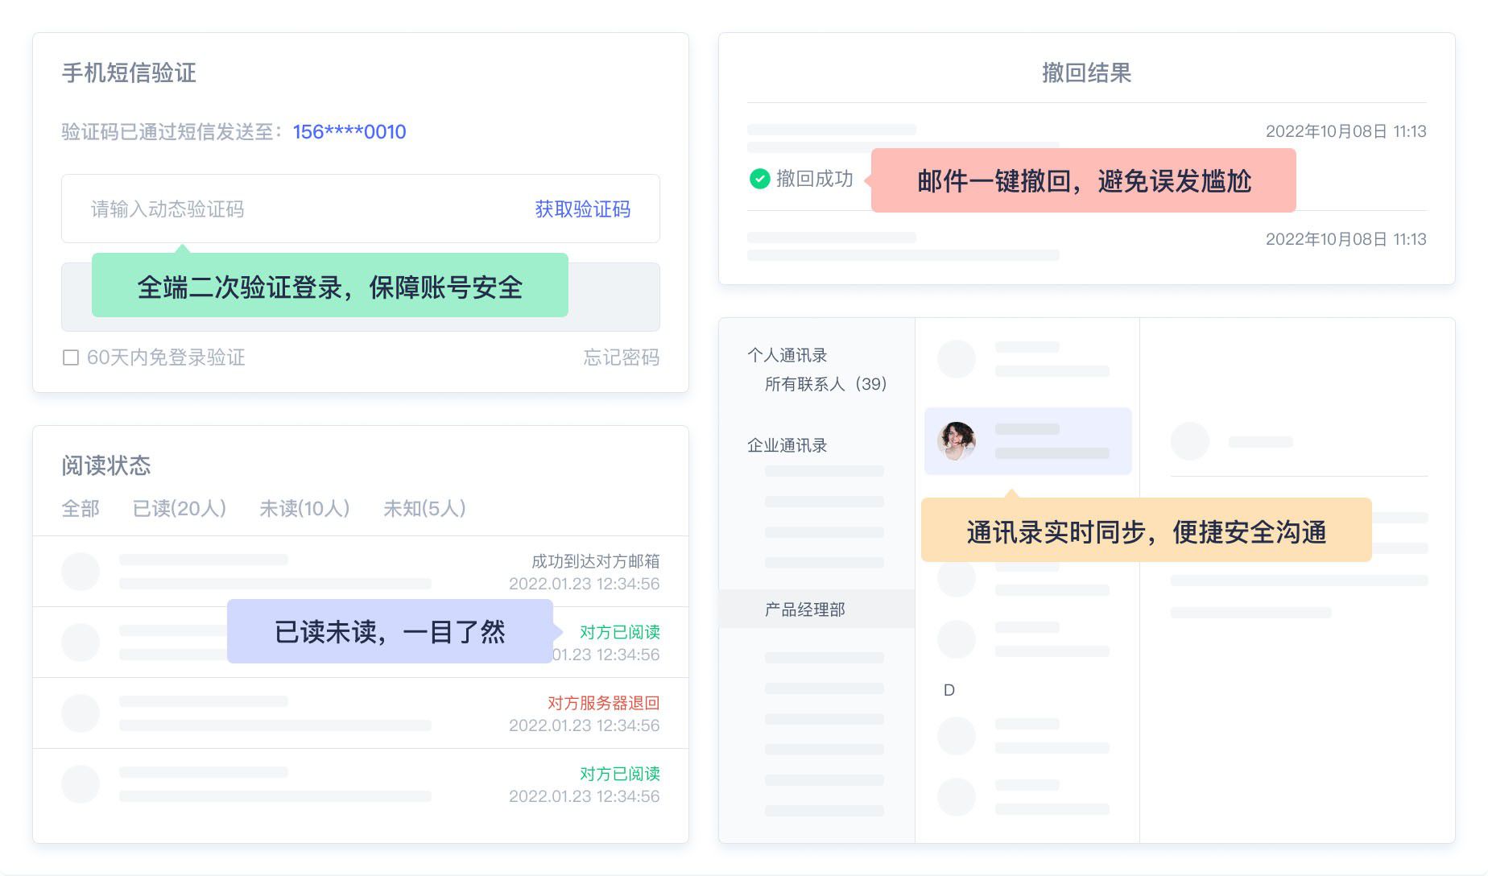Click the letter D index divider
Image resolution: width=1488 pixels, height=876 pixels.
[x=949, y=689]
